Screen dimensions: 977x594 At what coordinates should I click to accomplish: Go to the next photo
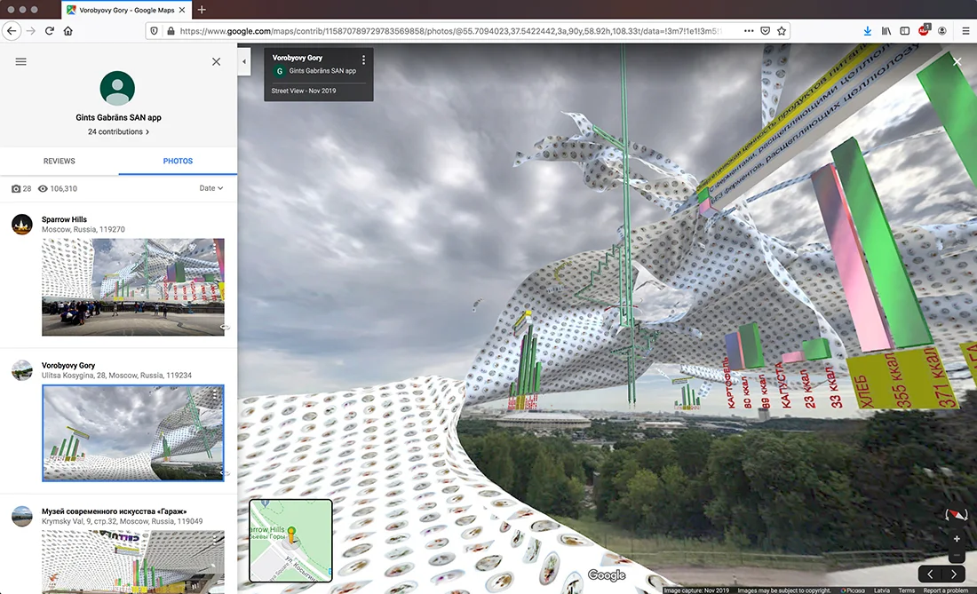(953, 574)
